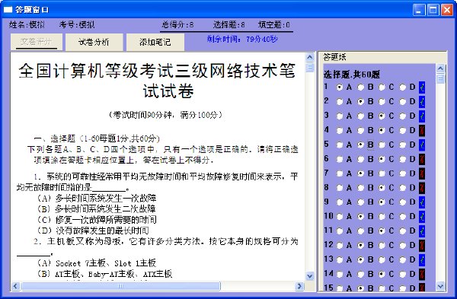457x299 pixels.
Task: Click the wrong-mark icon for question 12
Action: 422,246
